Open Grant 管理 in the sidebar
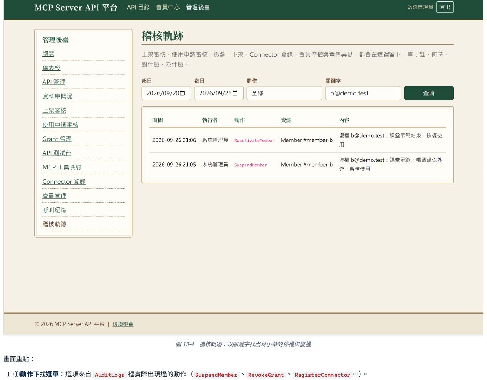487x380 pixels. coord(57,139)
